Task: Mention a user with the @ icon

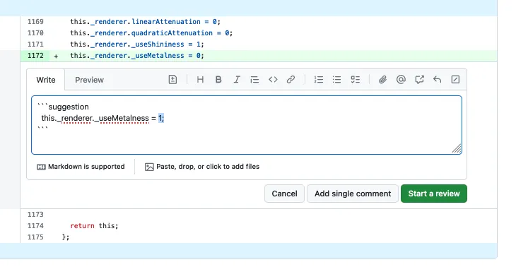Action: tap(401, 80)
